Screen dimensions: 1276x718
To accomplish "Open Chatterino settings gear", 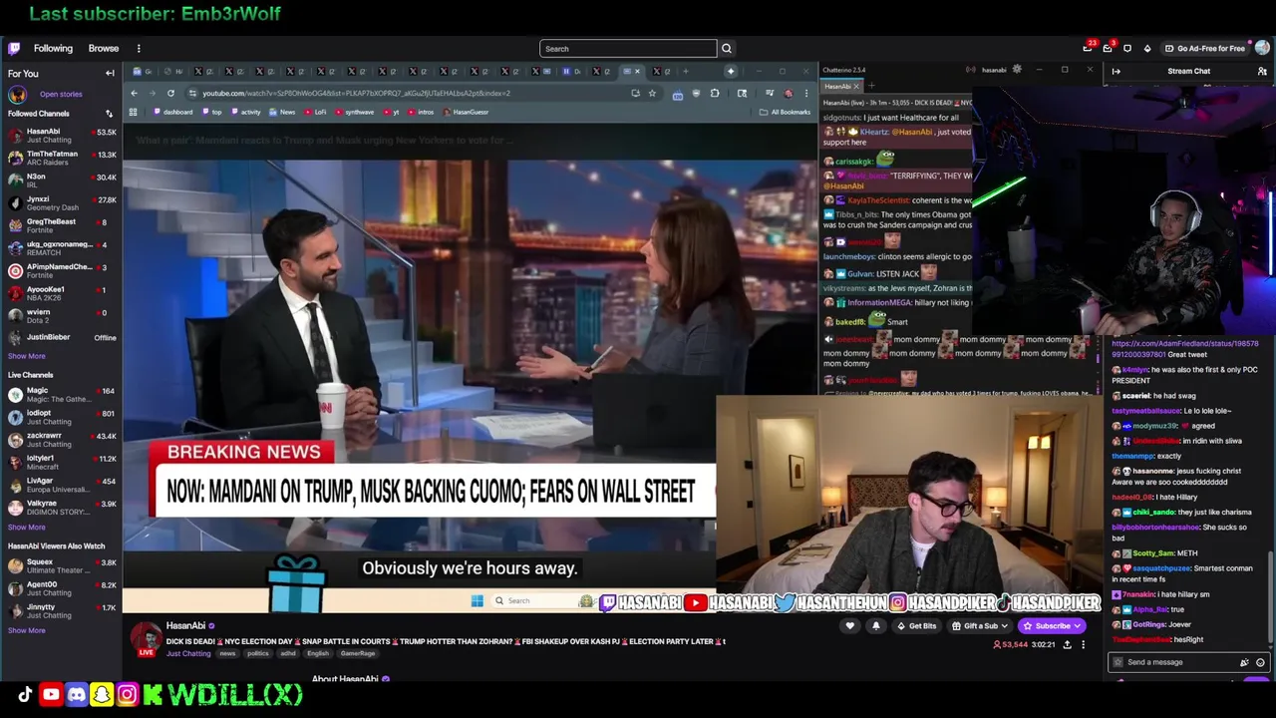I will [1017, 70].
